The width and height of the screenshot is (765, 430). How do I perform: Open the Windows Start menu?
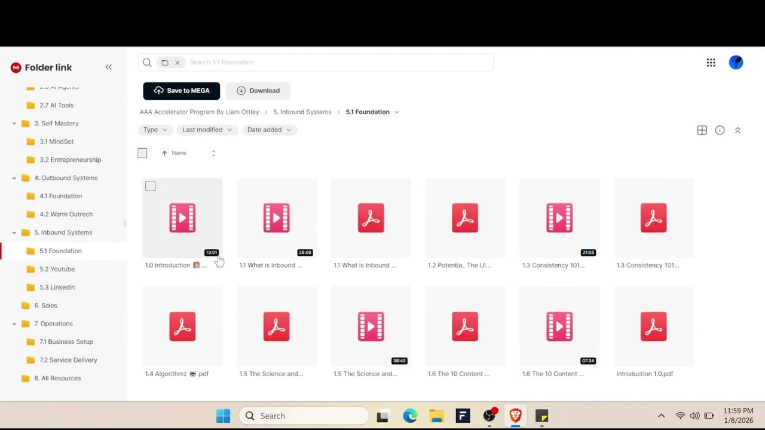(223, 416)
